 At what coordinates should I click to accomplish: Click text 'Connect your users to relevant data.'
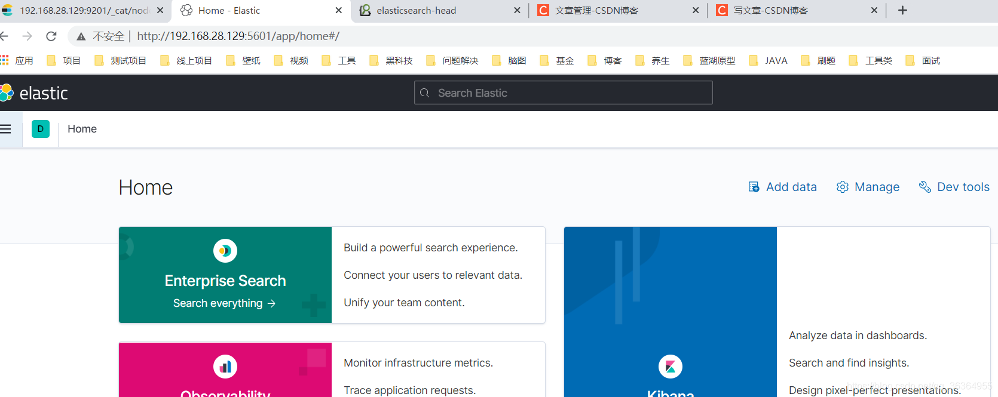tap(433, 275)
